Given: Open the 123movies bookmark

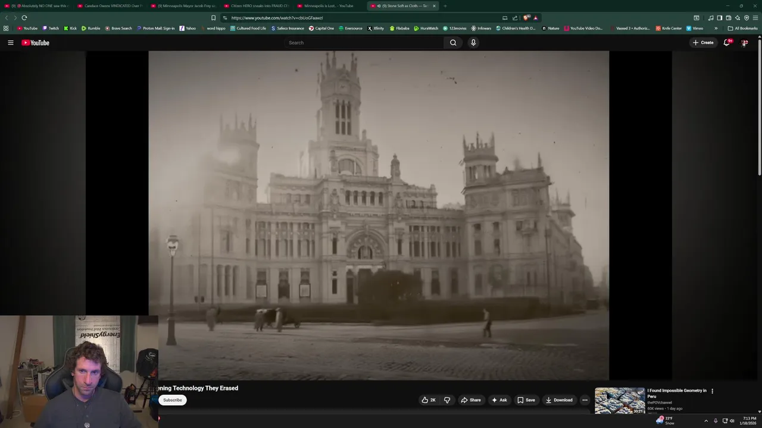Looking at the screenshot, I should pyautogui.click(x=454, y=28).
